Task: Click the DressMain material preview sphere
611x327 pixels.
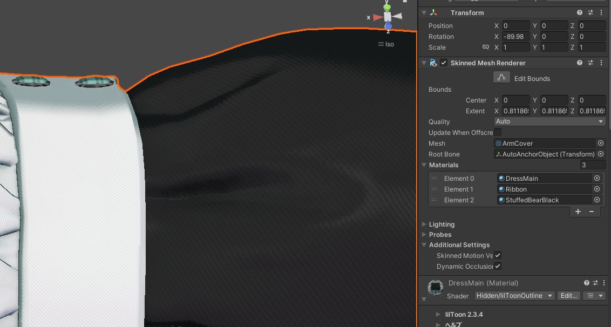Action: tap(435, 287)
